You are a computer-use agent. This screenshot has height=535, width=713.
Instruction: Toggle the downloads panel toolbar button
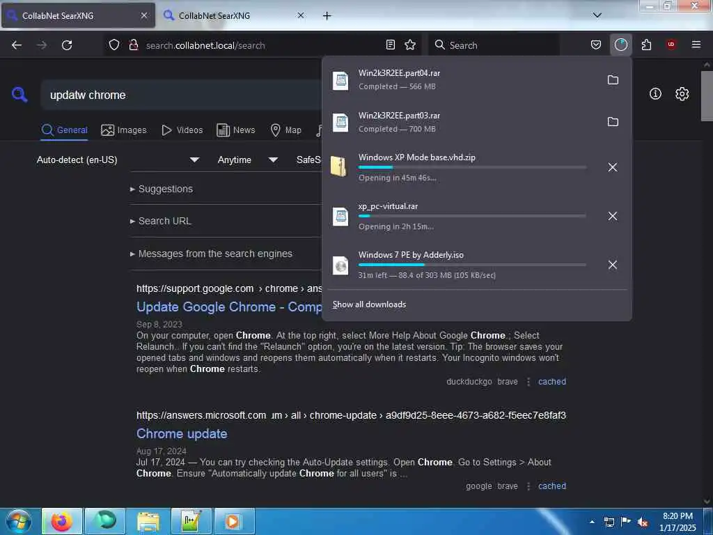(x=620, y=45)
